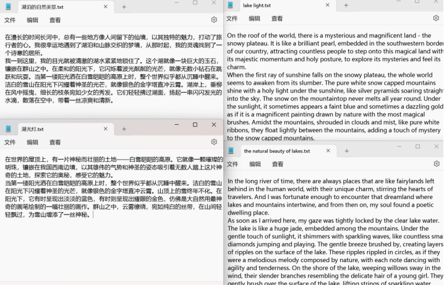Close the natural beauty of lakes.txt tab

pos(328,151)
